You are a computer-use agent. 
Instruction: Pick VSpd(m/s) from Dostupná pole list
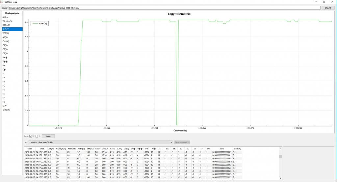click(8, 21)
